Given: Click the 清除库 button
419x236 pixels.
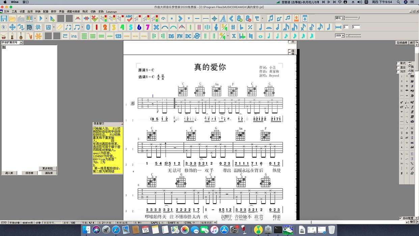Looking at the screenshot, I should pyautogui.click(x=49, y=173).
